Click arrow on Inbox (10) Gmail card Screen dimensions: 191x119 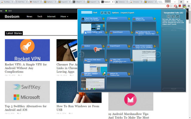132,60
